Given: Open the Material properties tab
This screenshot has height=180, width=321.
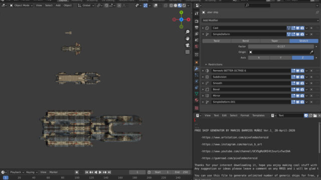Looking at the screenshot, I should pos(197,100).
